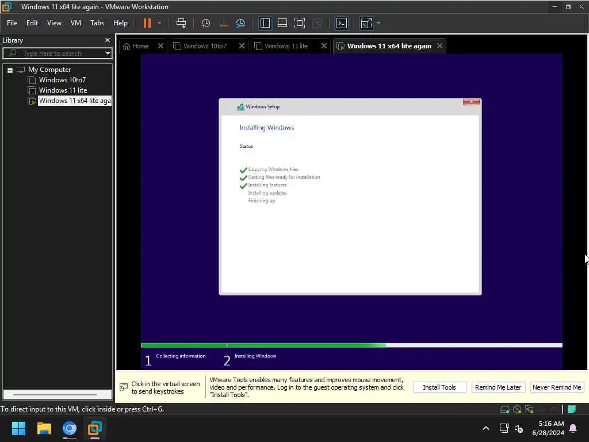Toggle the console view button
This screenshot has height=442, width=589.
[342, 23]
